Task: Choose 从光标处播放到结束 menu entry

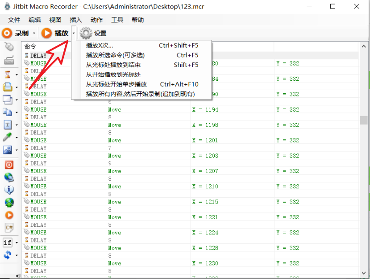Action: (x=141, y=65)
